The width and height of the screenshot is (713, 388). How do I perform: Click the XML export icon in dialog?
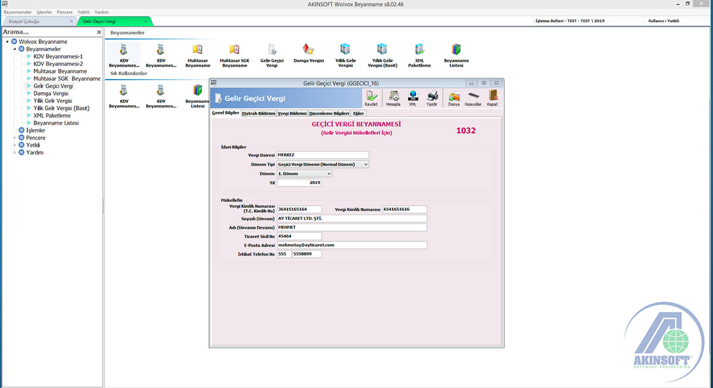412,97
